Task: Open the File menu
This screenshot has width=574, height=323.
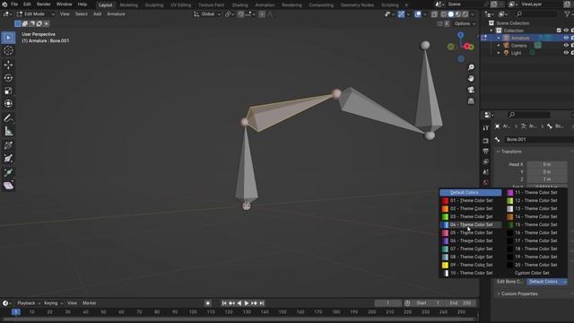Action: [x=14, y=4]
